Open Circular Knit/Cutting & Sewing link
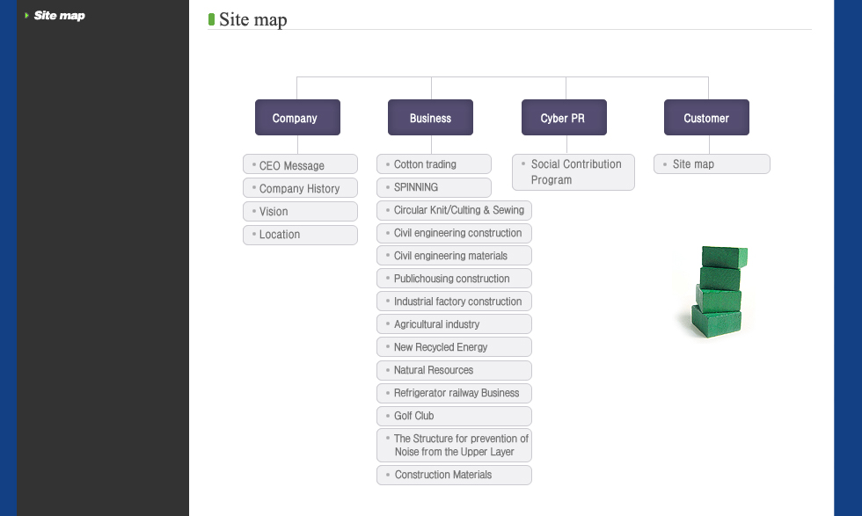 click(454, 210)
